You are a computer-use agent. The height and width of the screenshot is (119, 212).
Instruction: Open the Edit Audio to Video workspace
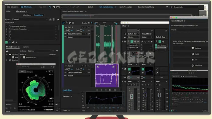[x=106, y=7]
